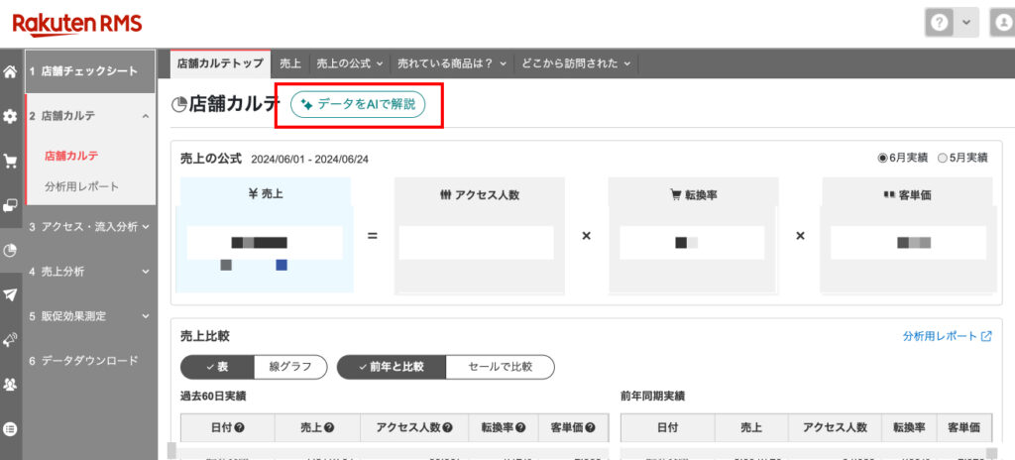The width and height of the screenshot is (1015, 460).
Task: Open settings gear icon in sidebar
Action: (x=10, y=117)
